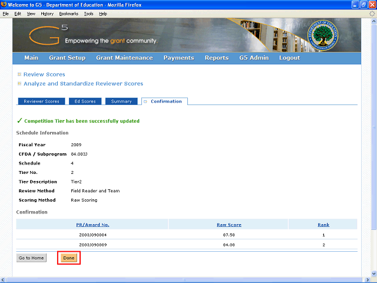This screenshot has height=283, width=377.
Task: Click the Logout link in navigation bar
Action: coord(289,58)
